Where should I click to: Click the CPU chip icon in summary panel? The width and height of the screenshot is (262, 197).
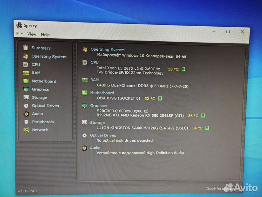click(85, 62)
